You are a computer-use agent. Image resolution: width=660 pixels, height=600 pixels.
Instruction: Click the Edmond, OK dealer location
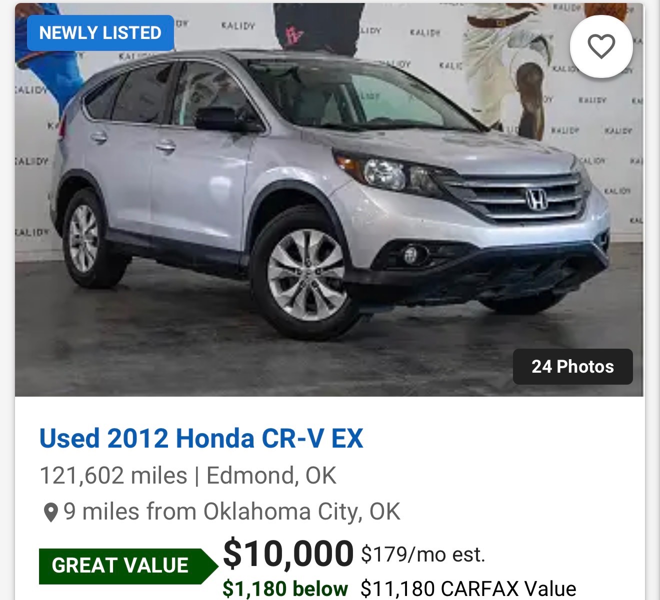click(x=271, y=476)
